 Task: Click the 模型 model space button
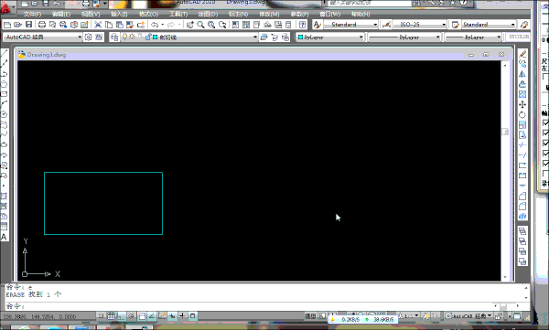point(310,316)
